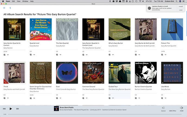Image resolution: width=187 pixels, height=117 pixels.
Task: Click the Brass Band Radio now-playing artwork
Action: click(x=56, y=109)
